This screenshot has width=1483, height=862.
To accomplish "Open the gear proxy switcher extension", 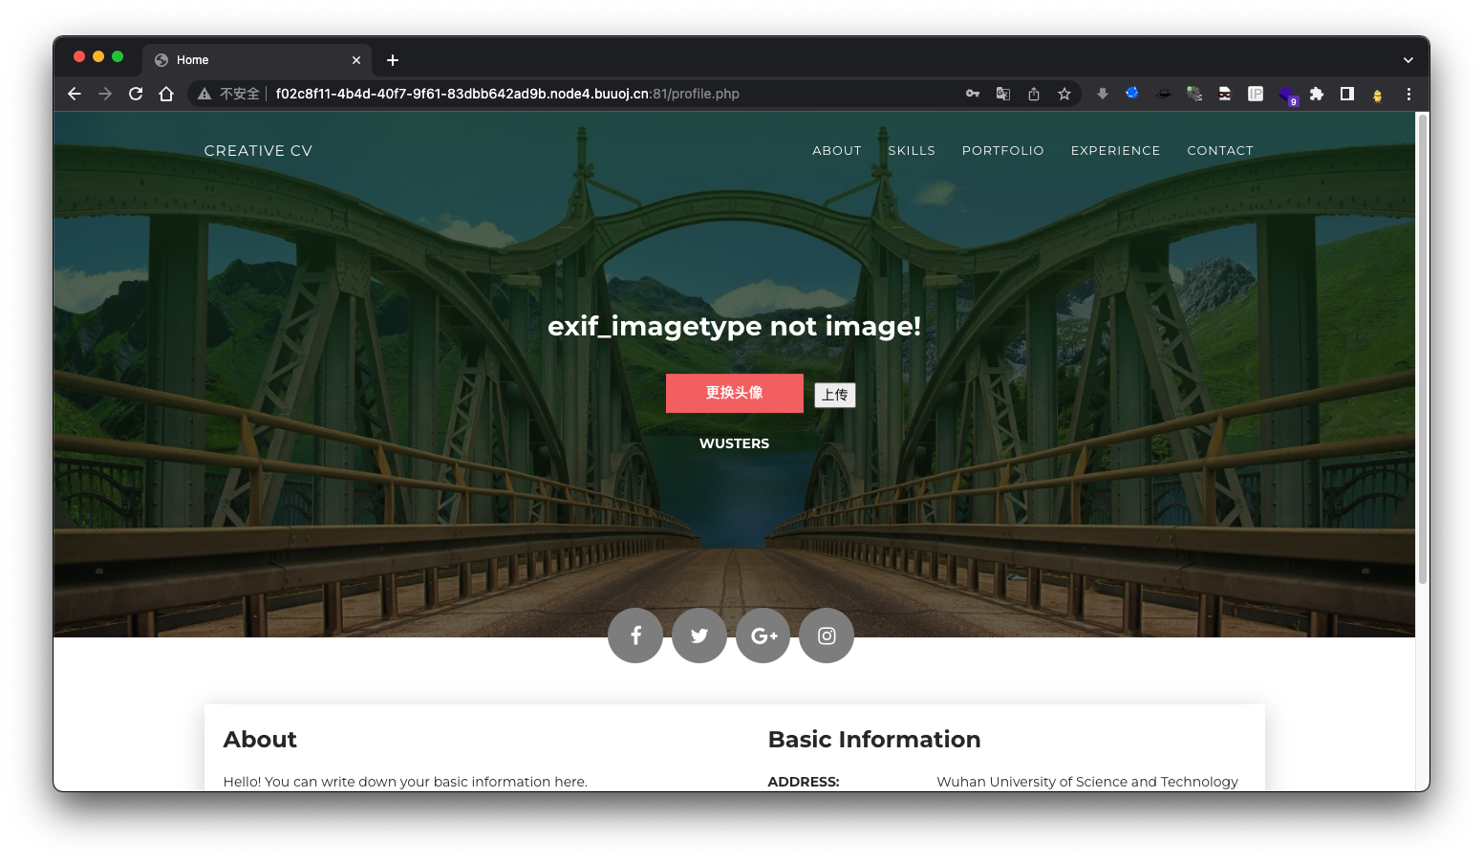I will pyautogui.click(x=1194, y=94).
